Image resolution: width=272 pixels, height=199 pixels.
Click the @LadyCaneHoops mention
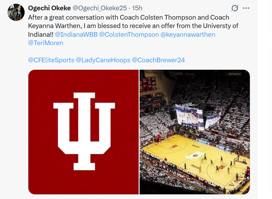103,60
